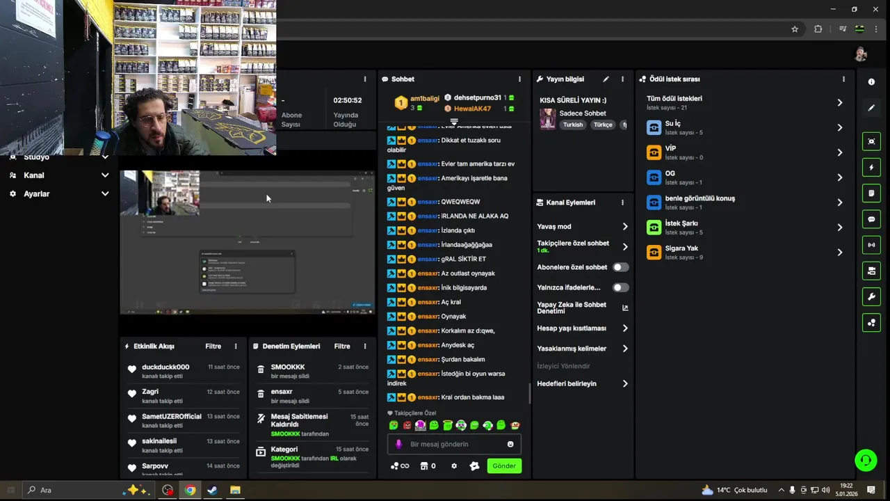Toggle the broadcast signal panel icon

point(871,245)
